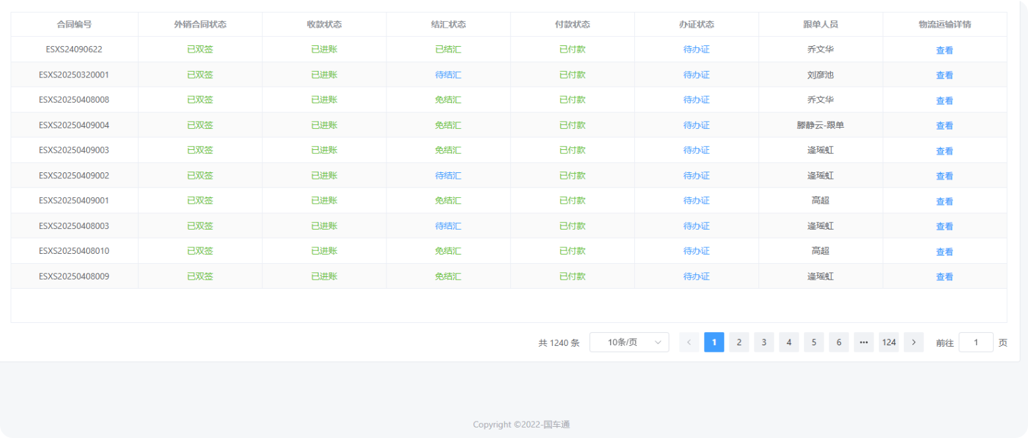Select current page 1 button
The image size is (1028, 438).
[714, 342]
